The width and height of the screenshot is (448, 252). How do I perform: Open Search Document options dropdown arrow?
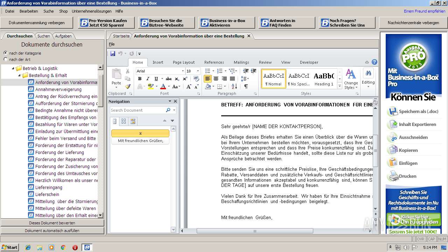click(174, 110)
